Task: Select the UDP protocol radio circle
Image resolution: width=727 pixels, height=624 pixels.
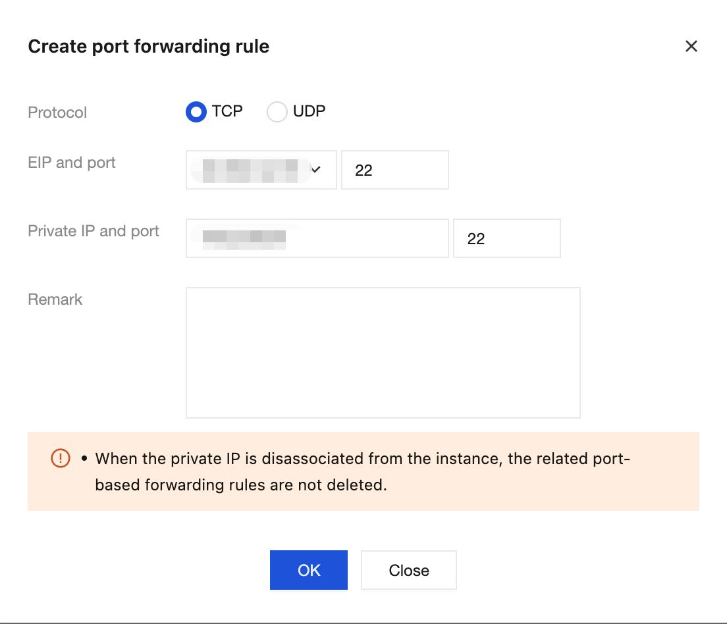Action: [277, 112]
